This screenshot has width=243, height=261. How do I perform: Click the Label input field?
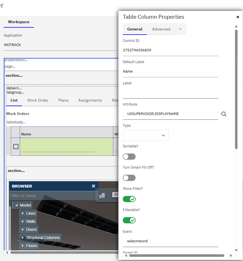[x=170, y=93]
